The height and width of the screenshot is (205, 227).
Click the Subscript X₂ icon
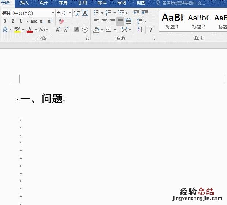coord(42,21)
